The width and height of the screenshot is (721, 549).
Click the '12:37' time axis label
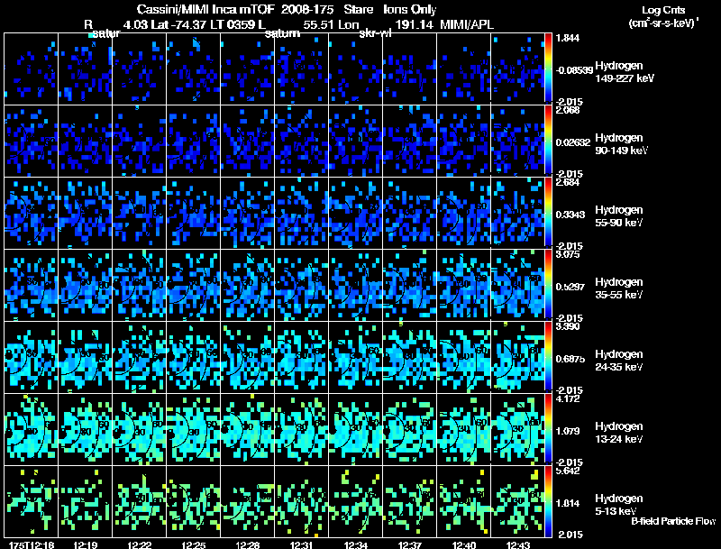click(410, 544)
